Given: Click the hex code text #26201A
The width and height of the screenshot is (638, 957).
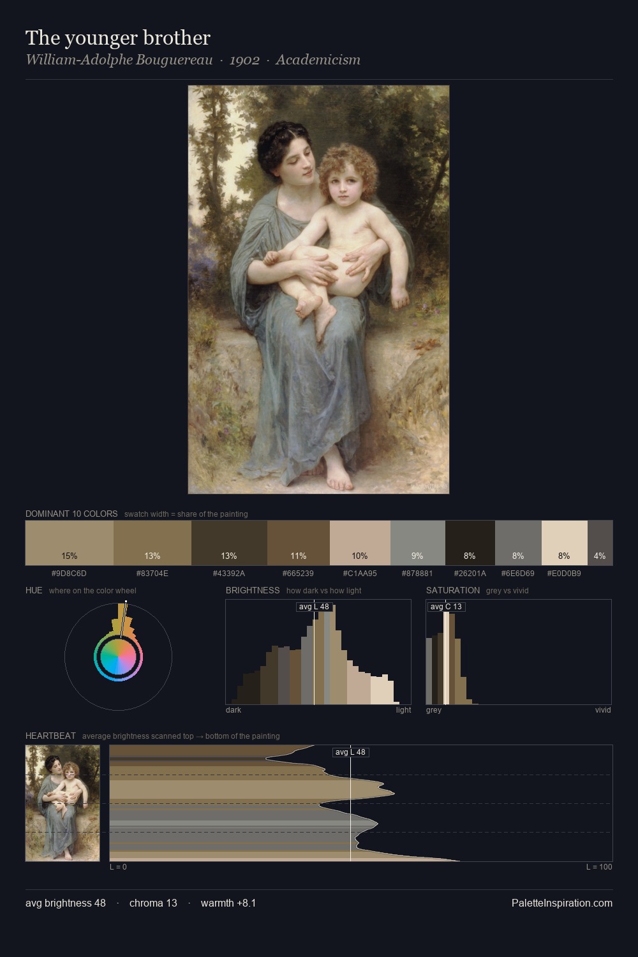Looking at the screenshot, I should pyautogui.click(x=470, y=574).
